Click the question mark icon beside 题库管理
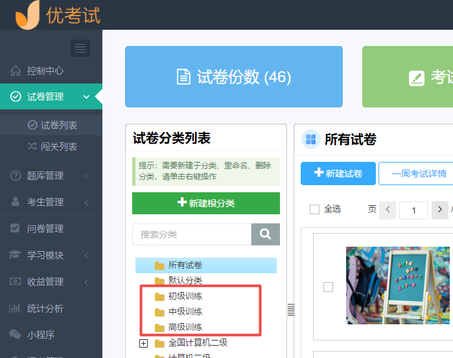The image size is (453, 358). (x=16, y=175)
